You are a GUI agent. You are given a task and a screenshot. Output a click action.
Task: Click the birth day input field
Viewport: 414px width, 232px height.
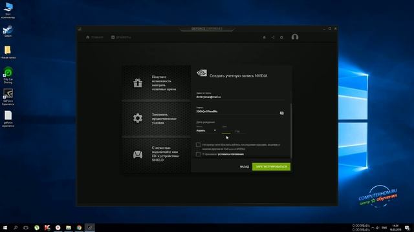coord(226,131)
